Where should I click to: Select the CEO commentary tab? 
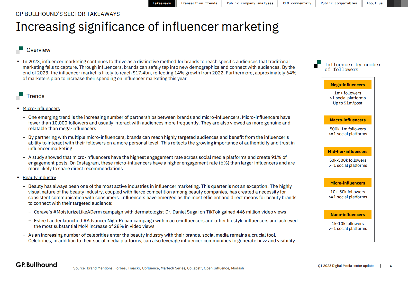(x=297, y=3)
